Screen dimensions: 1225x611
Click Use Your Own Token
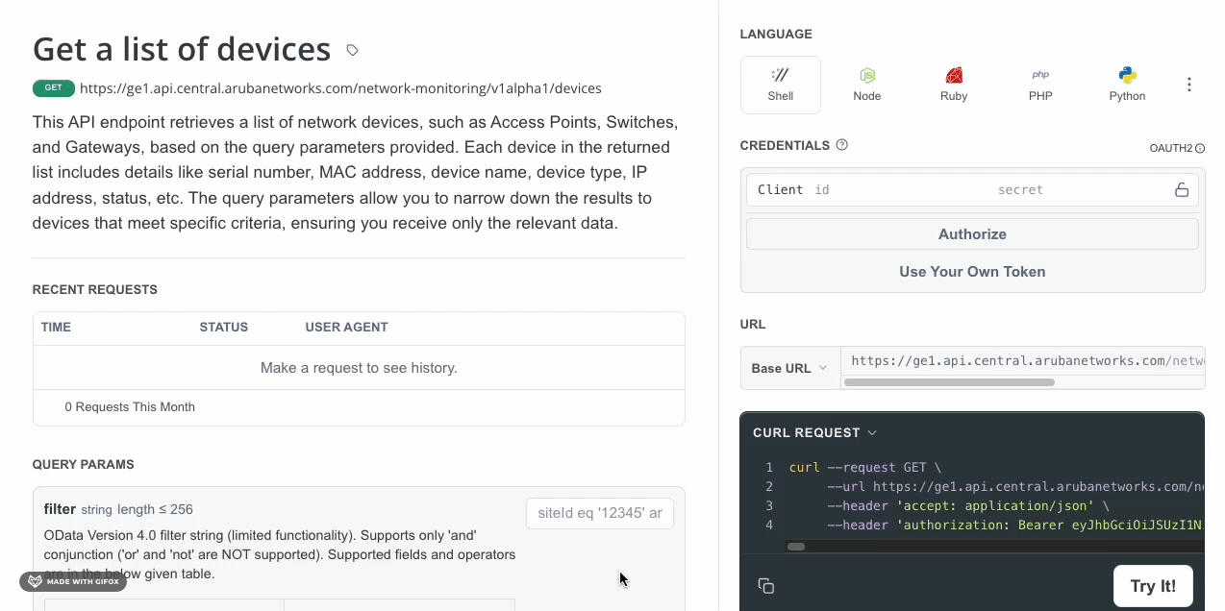[x=972, y=272]
